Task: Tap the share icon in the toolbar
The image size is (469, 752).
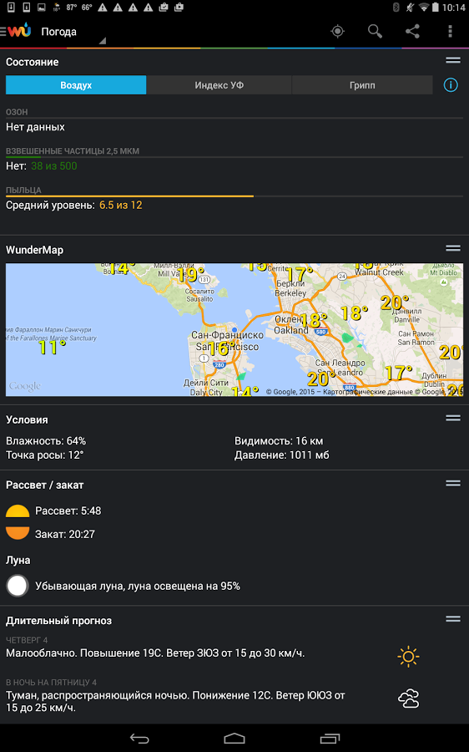Action: point(412,32)
